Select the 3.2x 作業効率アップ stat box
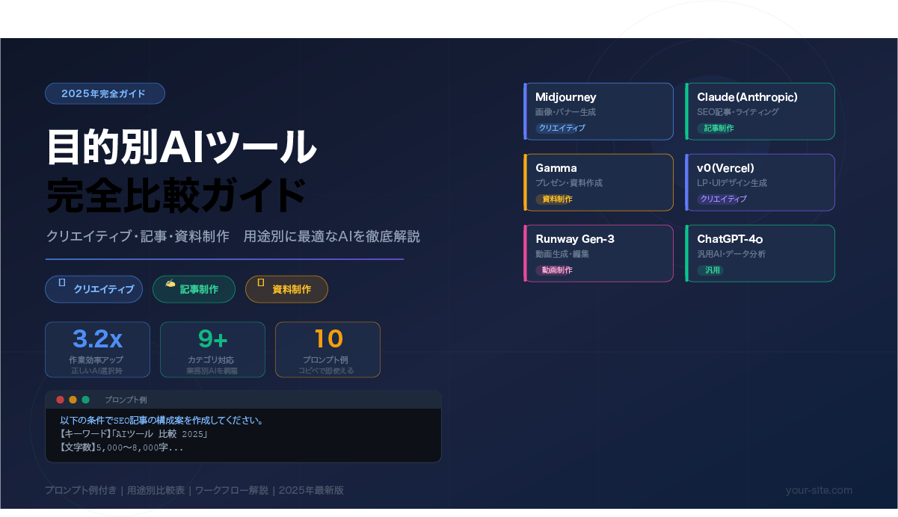898x517 pixels. tap(98, 350)
